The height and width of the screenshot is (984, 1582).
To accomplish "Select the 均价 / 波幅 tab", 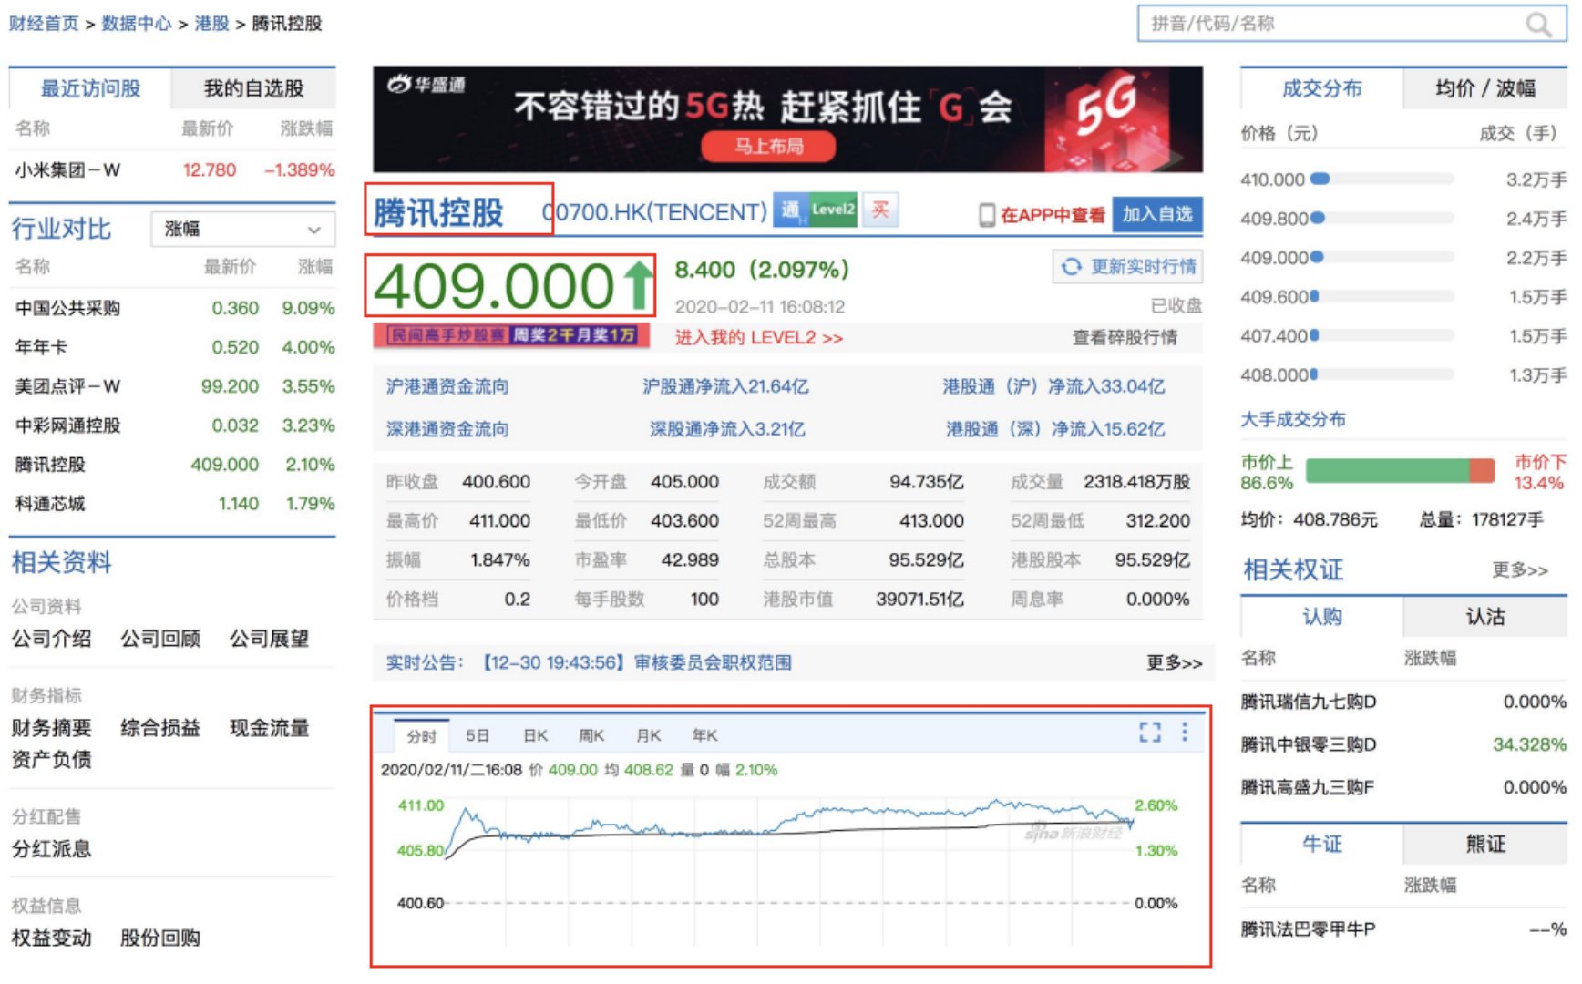I will click(1485, 88).
